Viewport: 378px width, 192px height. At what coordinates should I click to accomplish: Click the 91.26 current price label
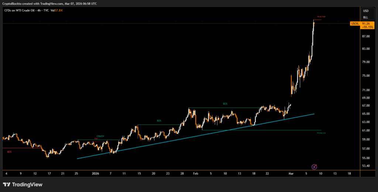coord(366,24)
